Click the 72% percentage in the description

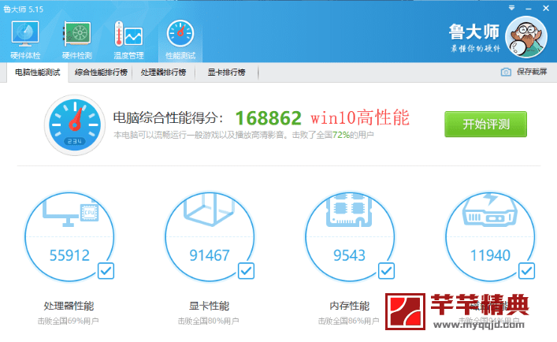click(341, 135)
